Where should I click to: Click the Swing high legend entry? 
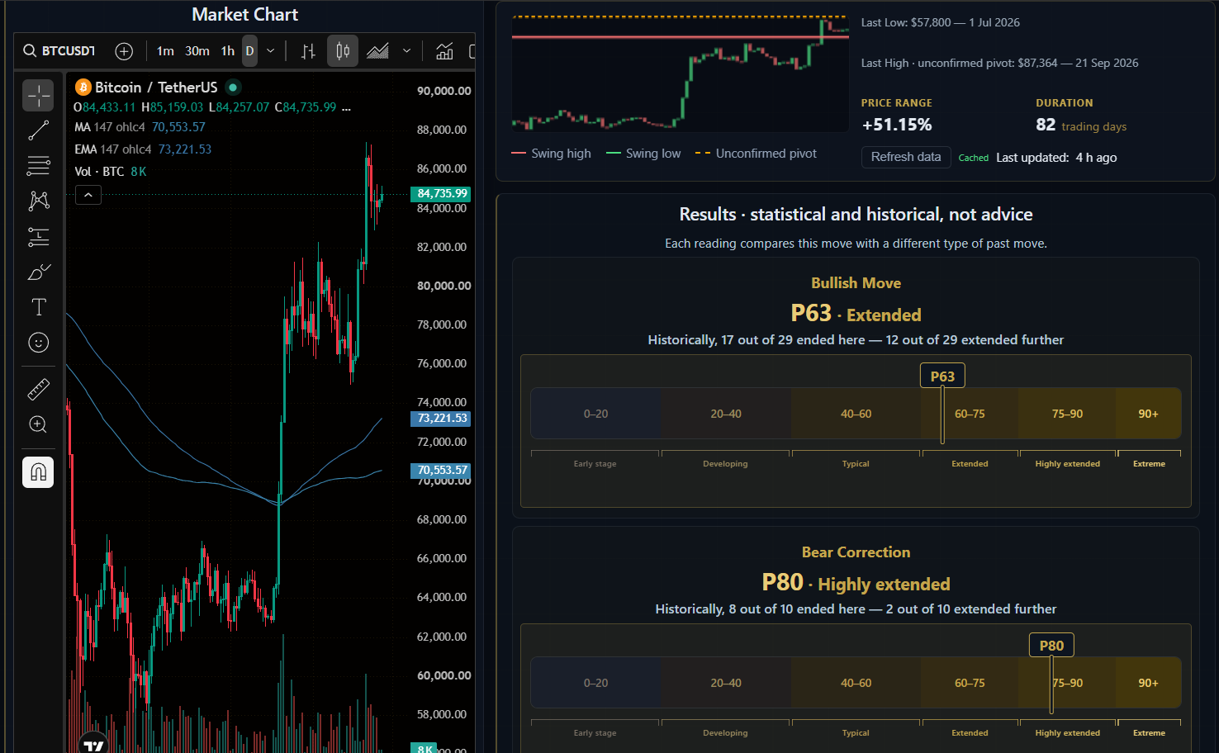point(552,154)
